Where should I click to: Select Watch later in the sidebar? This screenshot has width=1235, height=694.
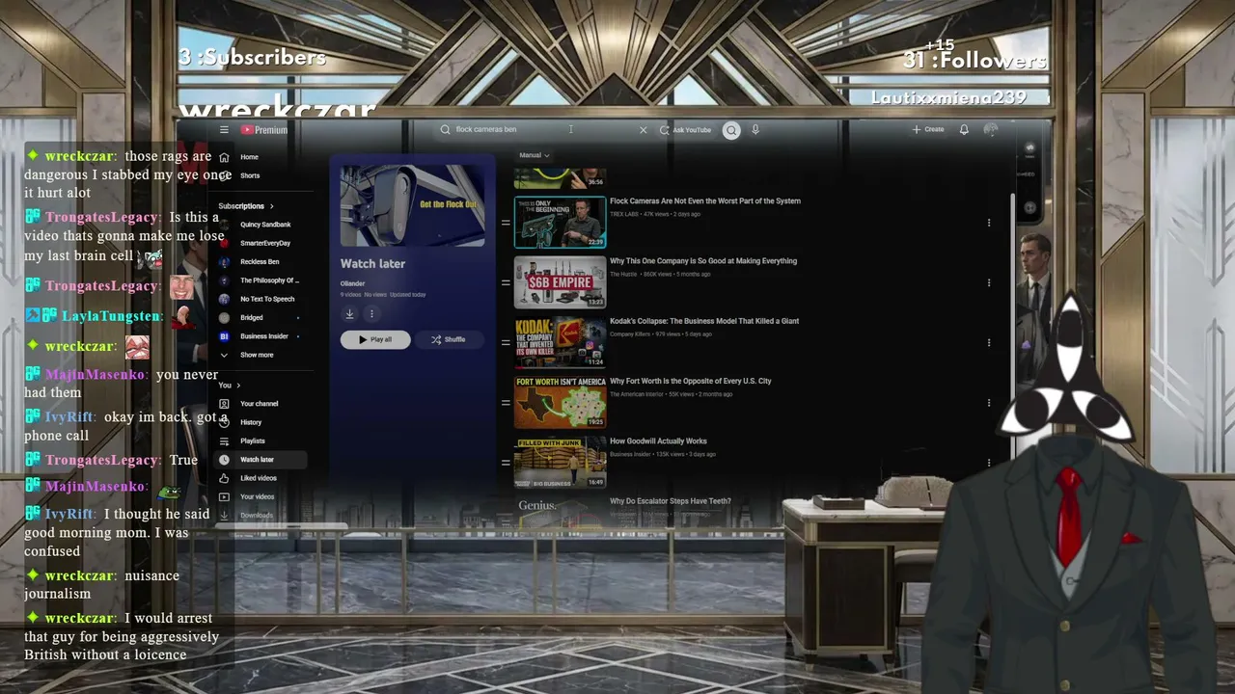coord(261,460)
